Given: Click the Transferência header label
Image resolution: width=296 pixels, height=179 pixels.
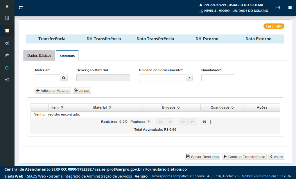Looking at the screenshot, I should coord(52,39).
